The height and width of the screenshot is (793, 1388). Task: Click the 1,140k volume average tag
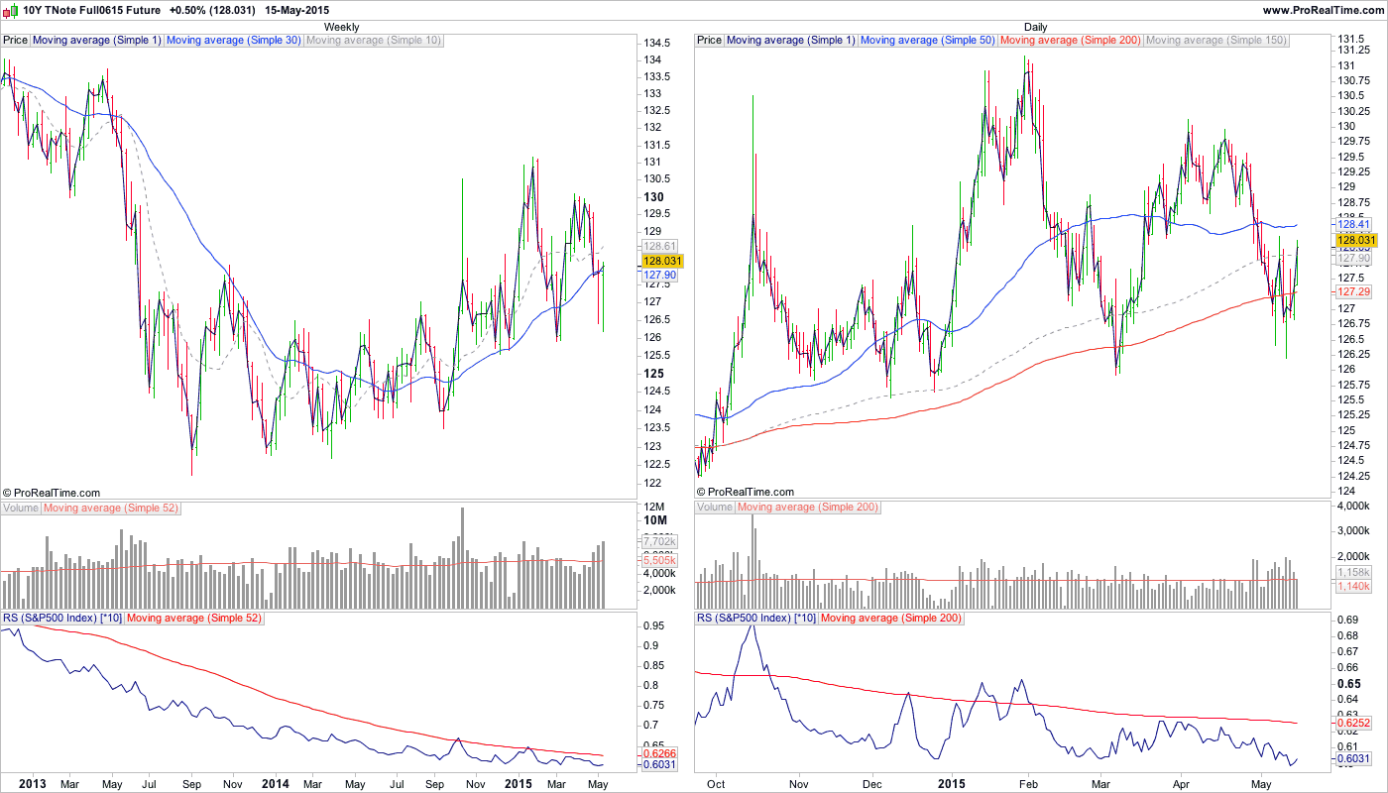click(x=1353, y=587)
